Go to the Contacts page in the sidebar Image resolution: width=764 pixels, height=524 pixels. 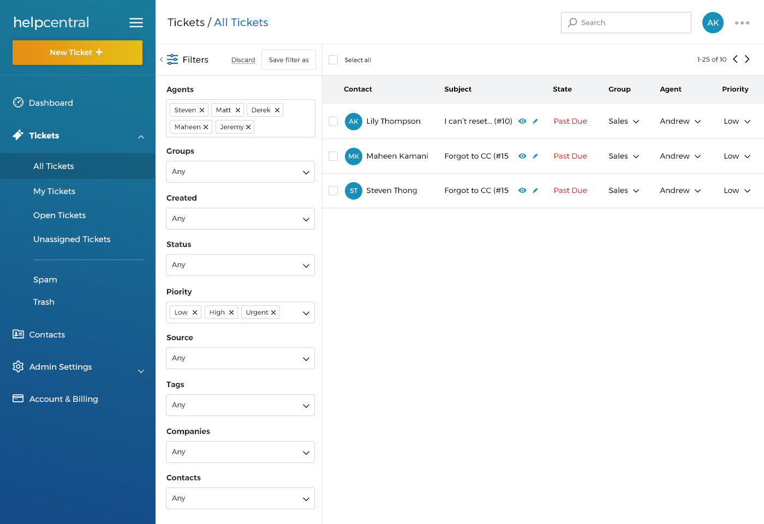point(47,335)
